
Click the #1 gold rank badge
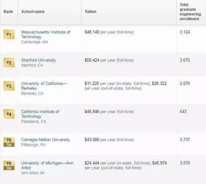[9, 34]
